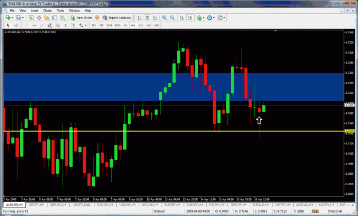The image size is (358, 216).
Task: Switch chart to Candlesticks mode
Action: [x=147, y=18]
